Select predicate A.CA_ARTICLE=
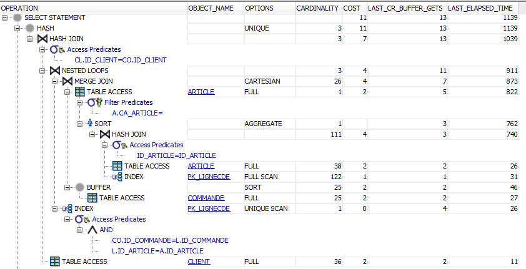Image resolution: width=526 pixels, height=269 pixels. pyautogui.click(x=137, y=113)
